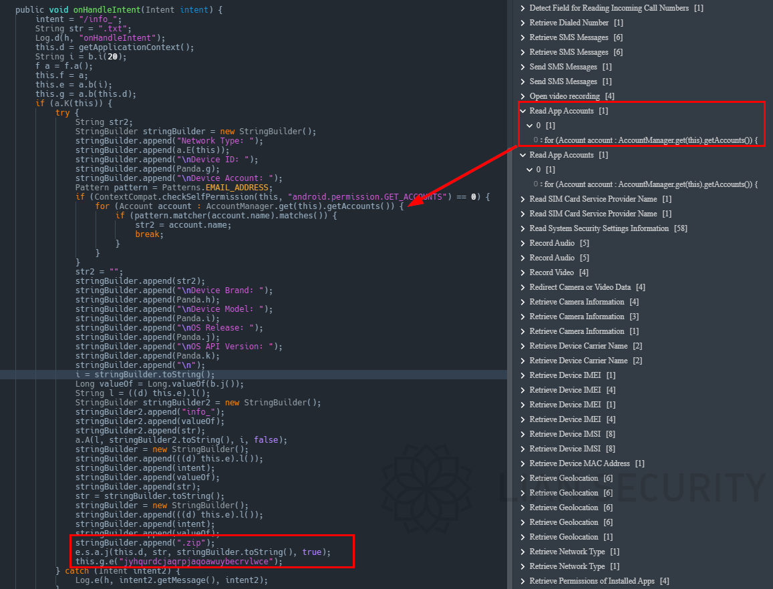Click the Pattern pattern = Patterns.EMAIL_ADDRESS line

174,188
